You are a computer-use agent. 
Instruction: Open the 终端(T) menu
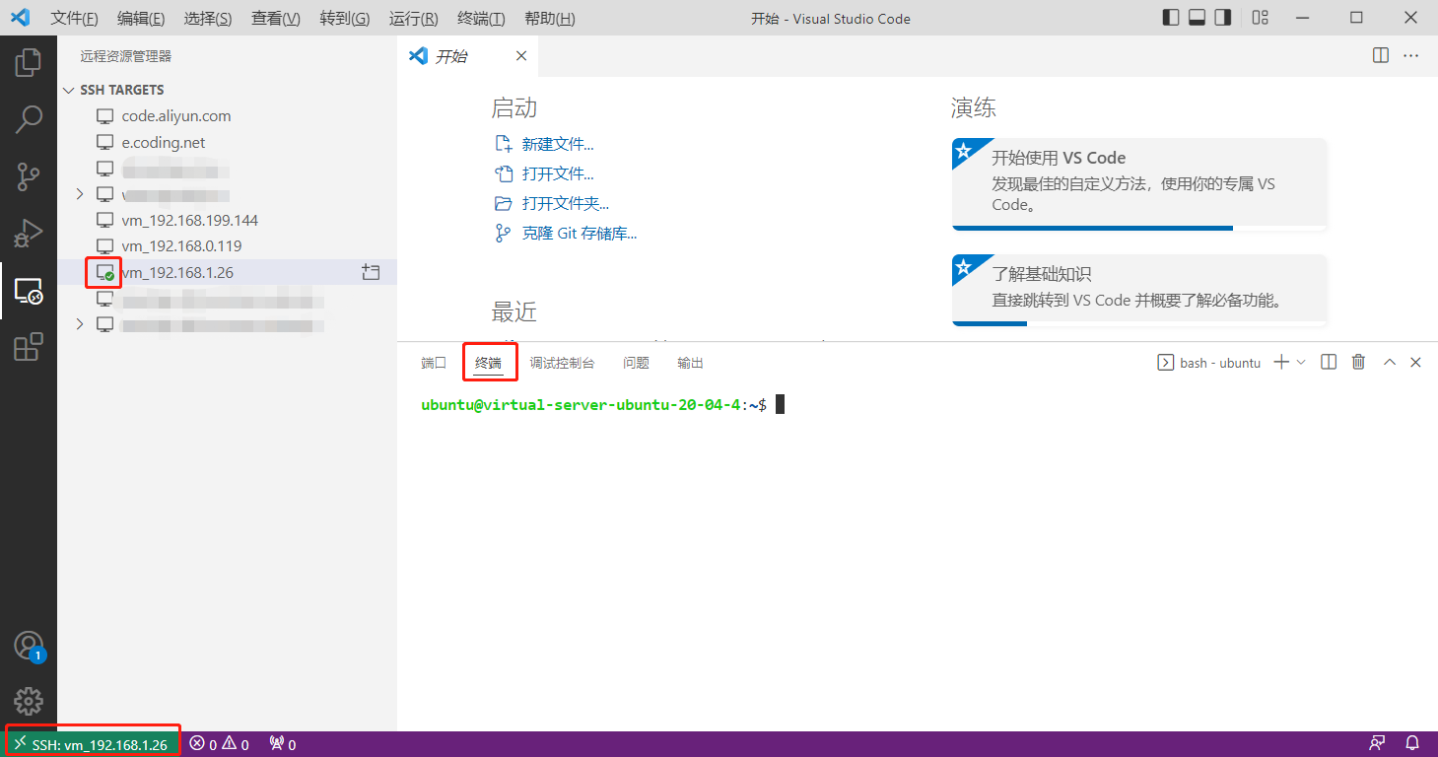coord(482,19)
